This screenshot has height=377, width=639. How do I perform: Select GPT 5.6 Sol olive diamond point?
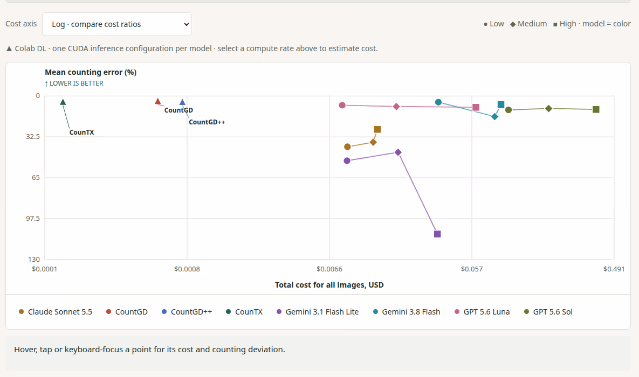pos(548,108)
